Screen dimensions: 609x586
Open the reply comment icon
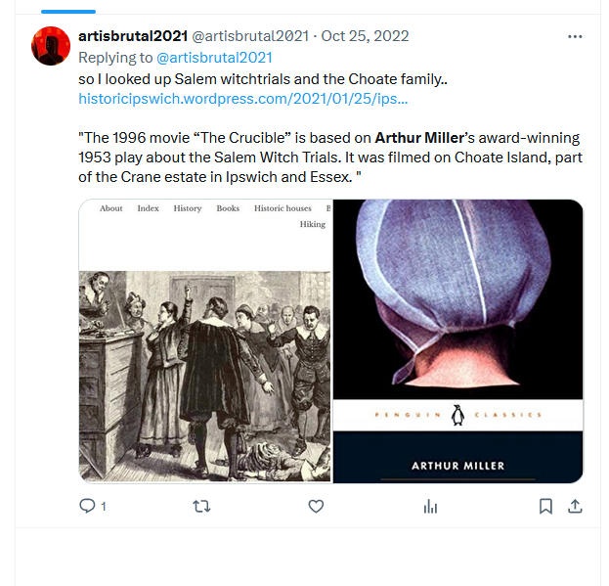coord(87,506)
